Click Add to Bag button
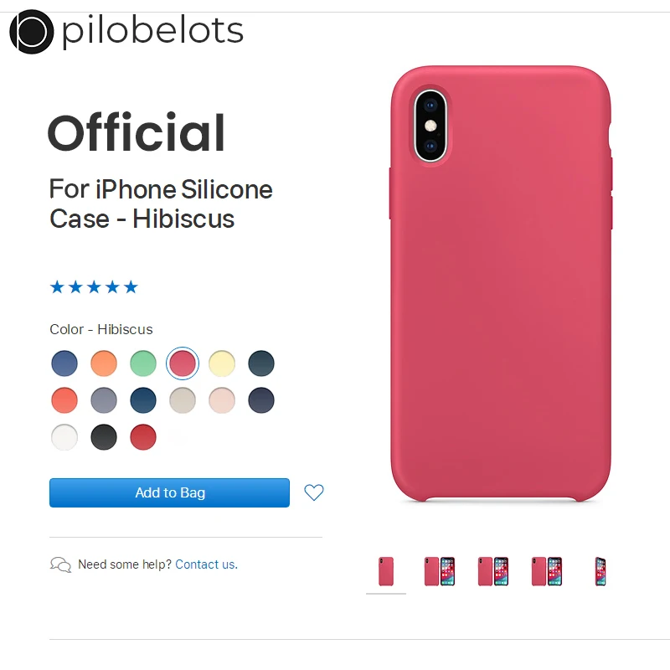Viewport: 670px width, 670px height. (x=169, y=492)
